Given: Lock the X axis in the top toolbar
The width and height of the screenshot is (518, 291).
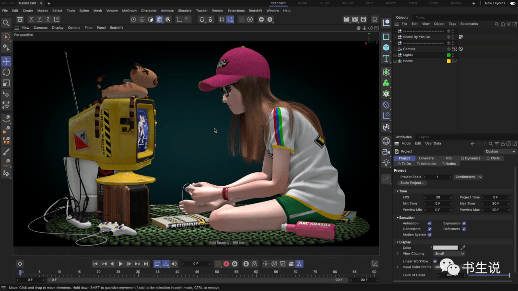Looking at the screenshot, I should pyautogui.click(x=31, y=19).
